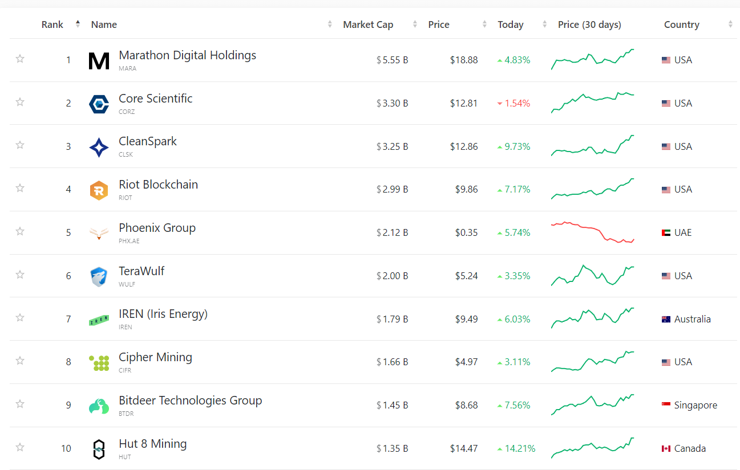740x470 pixels.
Task: Click the Riot Blockchain orange logo
Action: pos(99,190)
